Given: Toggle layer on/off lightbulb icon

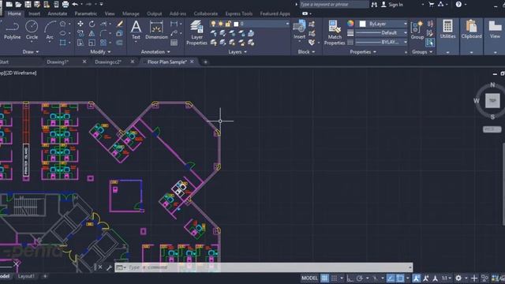Looking at the screenshot, I should coord(213,24).
